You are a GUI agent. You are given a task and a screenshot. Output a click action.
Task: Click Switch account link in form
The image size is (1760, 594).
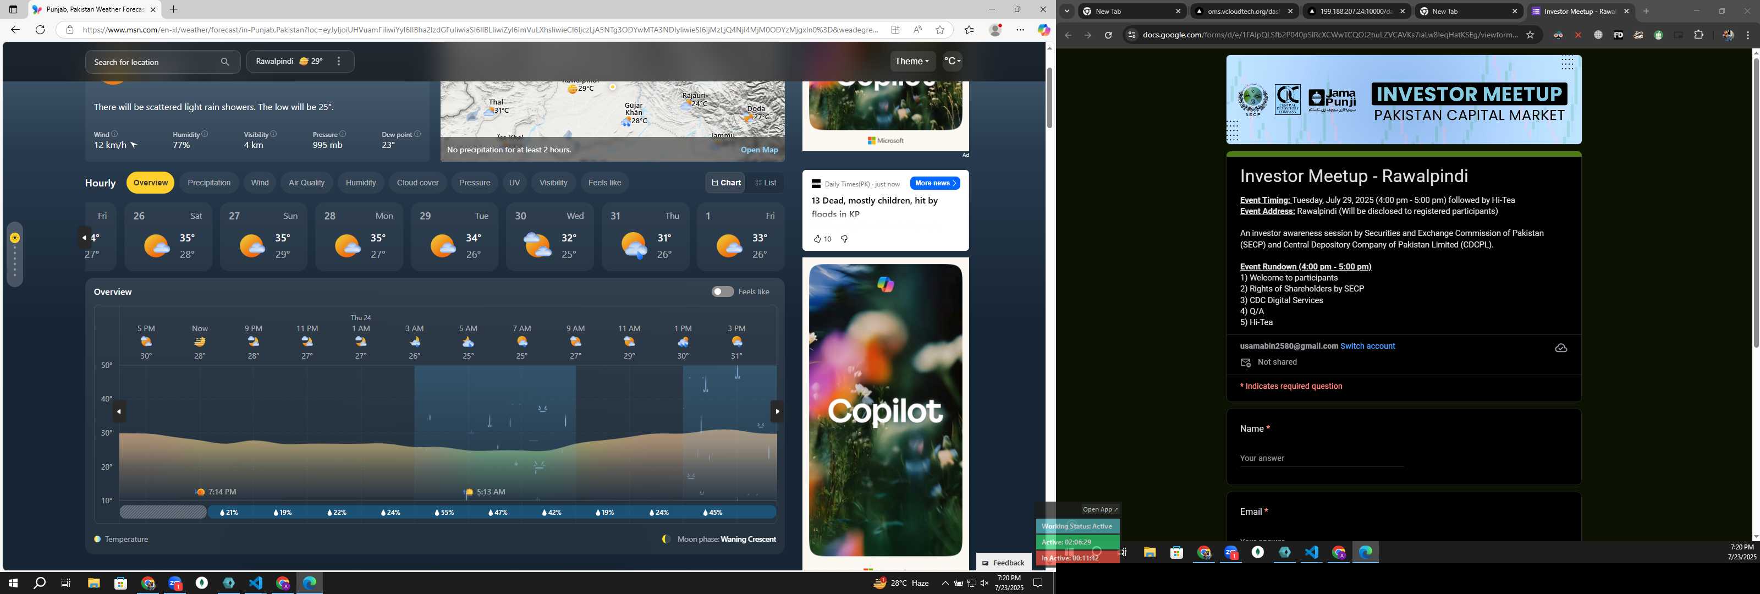pos(1367,346)
